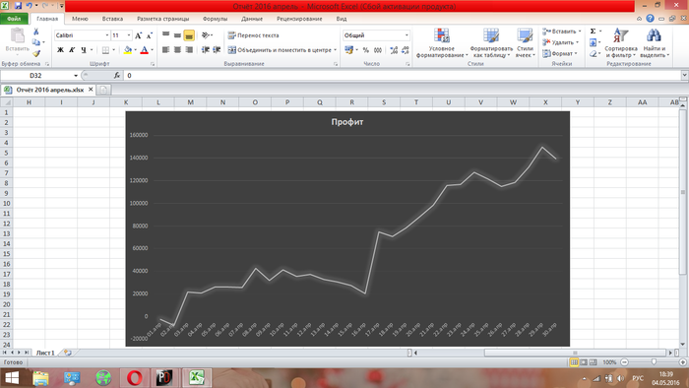Increase font size with large A icon
689x388 pixels.
pos(139,35)
